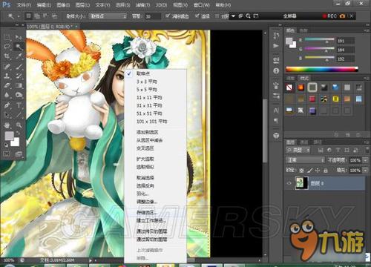Screen dimensions: 371x267
Task: Choose 3 x 3 average in context menu
Action: 155,82
